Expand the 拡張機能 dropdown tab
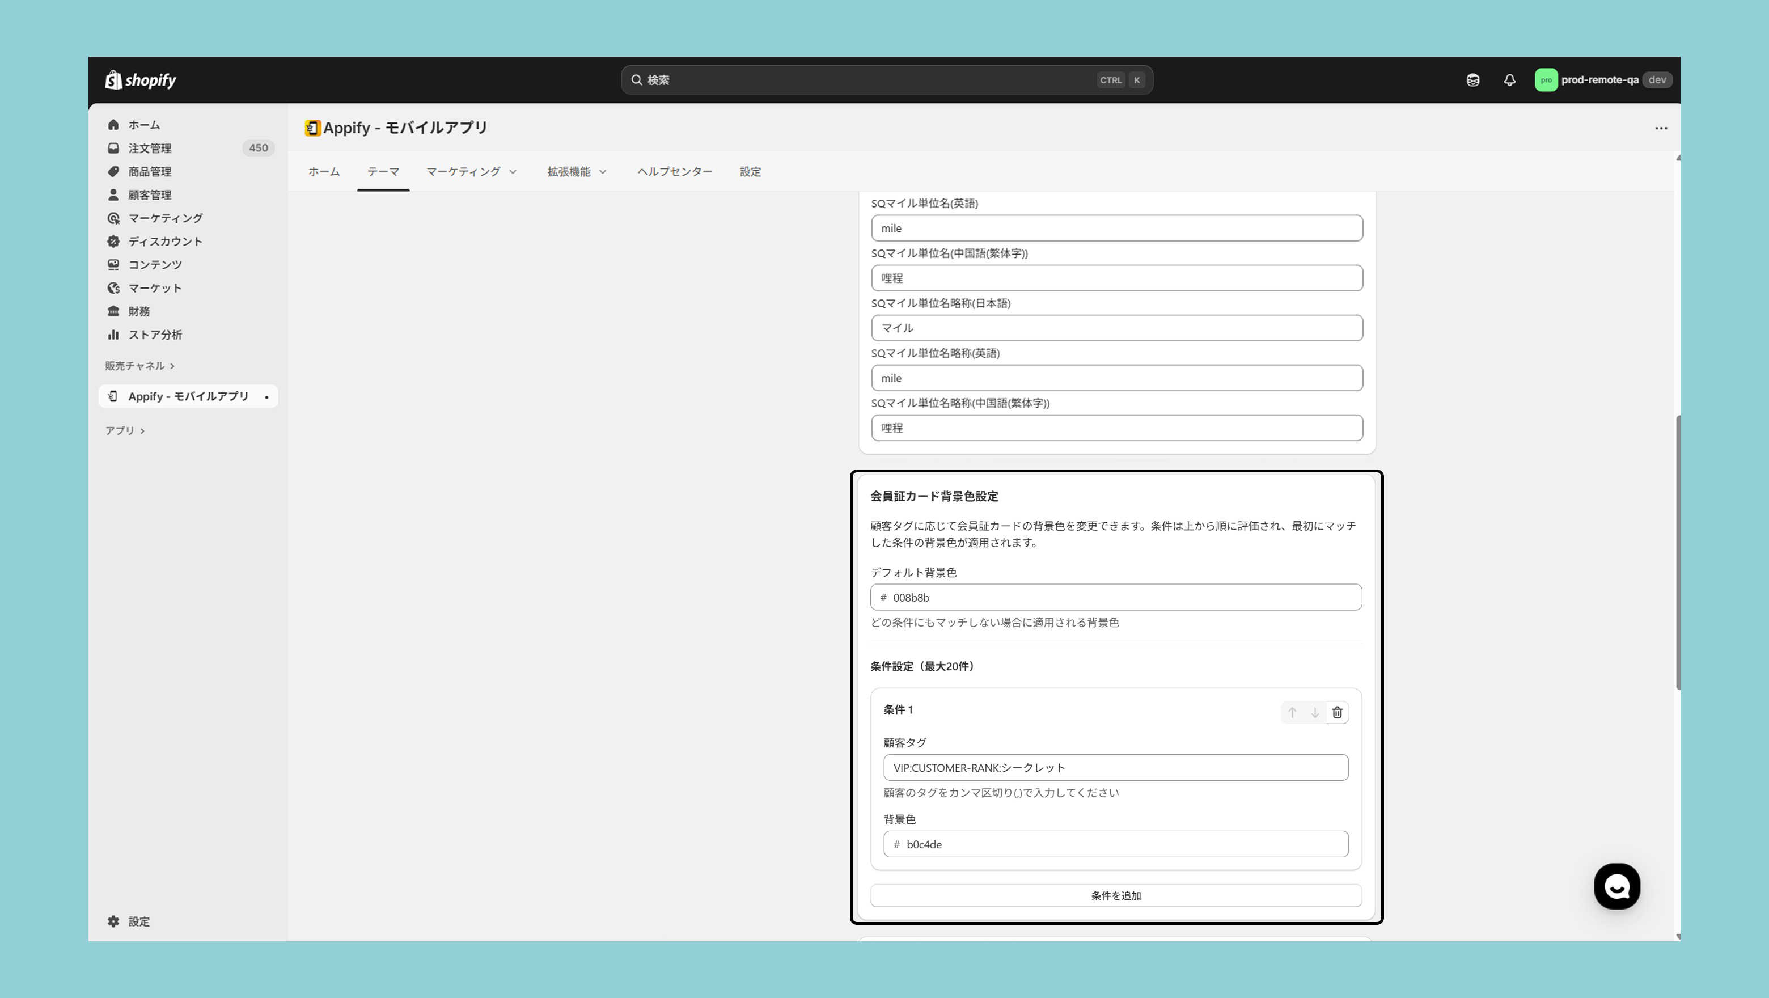 (576, 172)
